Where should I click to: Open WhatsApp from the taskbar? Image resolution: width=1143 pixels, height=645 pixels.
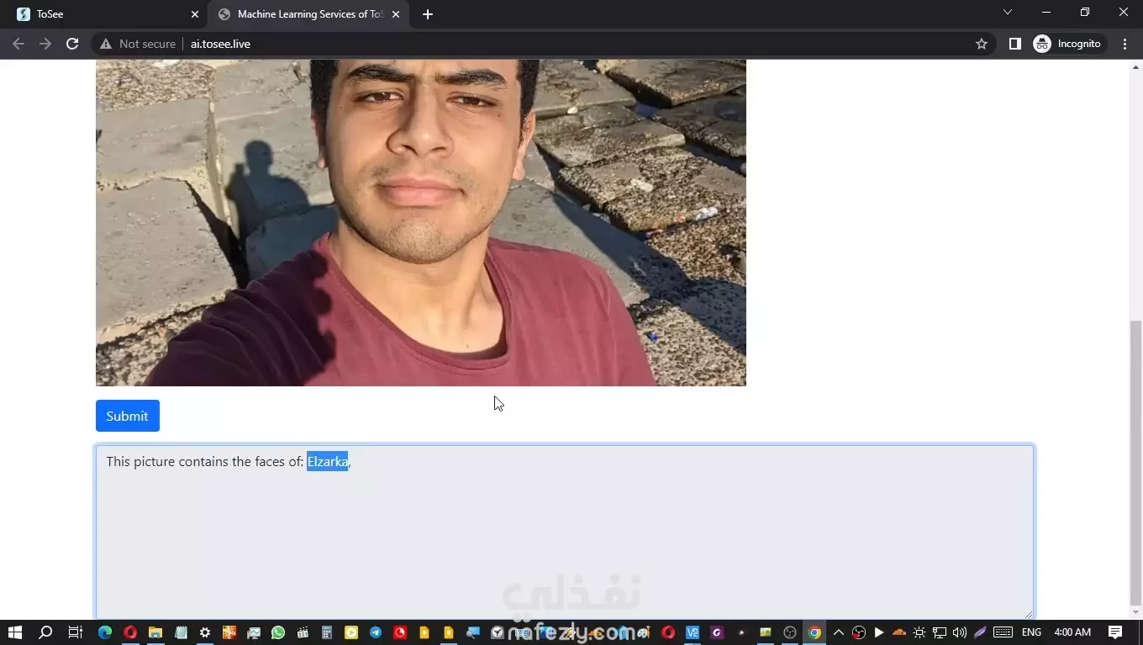(278, 632)
